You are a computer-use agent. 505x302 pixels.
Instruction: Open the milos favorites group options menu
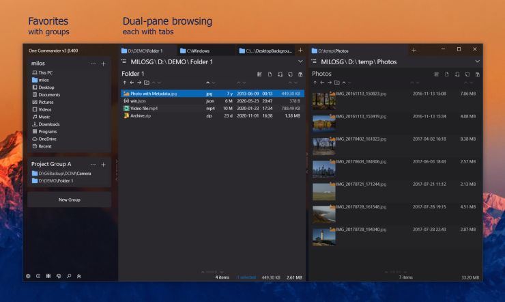[x=93, y=64]
